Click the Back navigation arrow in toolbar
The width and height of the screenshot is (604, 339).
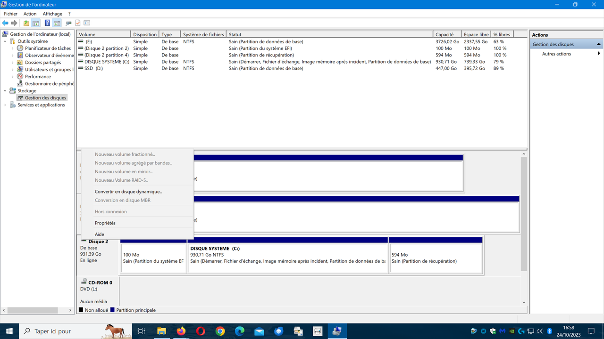5,23
